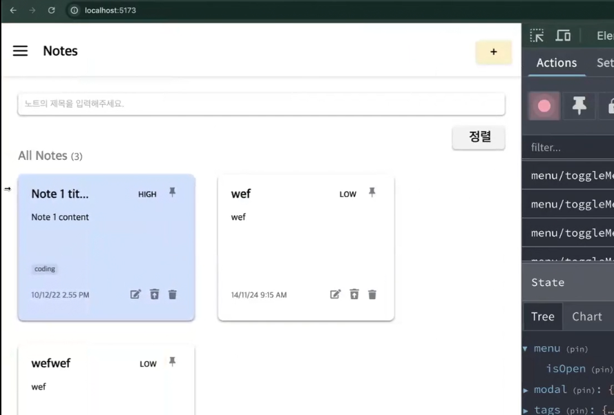The width and height of the screenshot is (614, 415).
Task: Archive the wef note dated 14/11/24
Action: [354, 294]
